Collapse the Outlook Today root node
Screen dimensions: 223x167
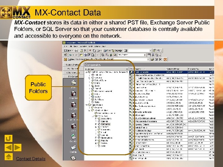tap(86, 72)
